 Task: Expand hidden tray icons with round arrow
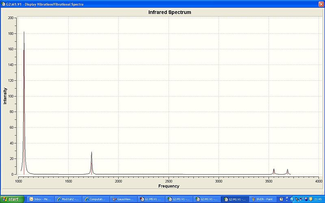pos(292,199)
